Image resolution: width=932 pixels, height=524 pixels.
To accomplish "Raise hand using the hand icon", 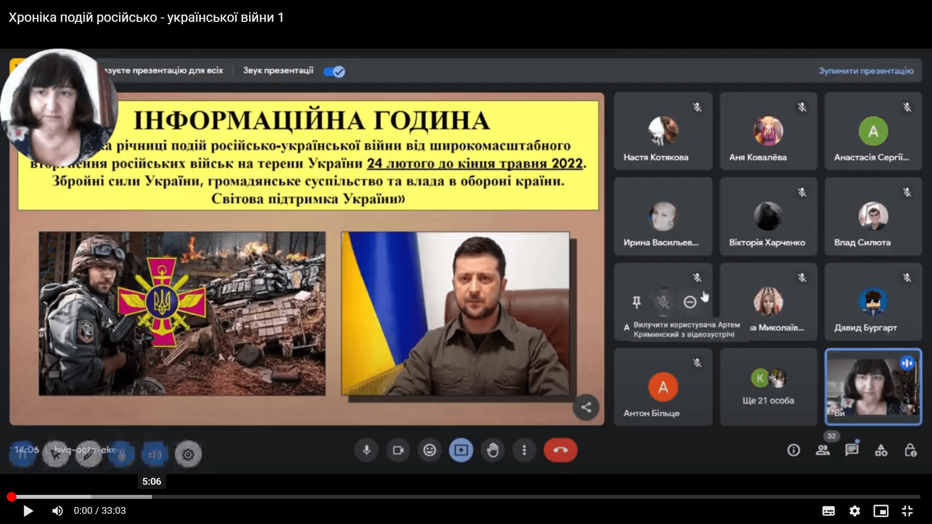I will [x=493, y=450].
